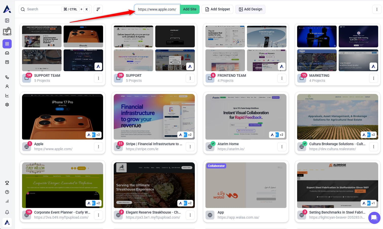This screenshot has height=229, width=383.
Task: Open settings gear in sidebar
Action: click(7, 105)
